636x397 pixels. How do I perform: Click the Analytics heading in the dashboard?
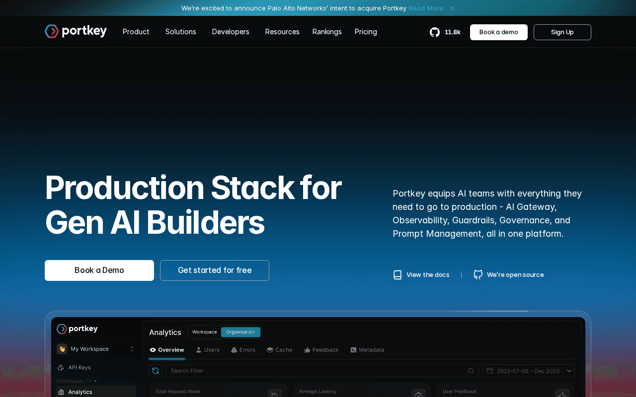pyautogui.click(x=165, y=332)
